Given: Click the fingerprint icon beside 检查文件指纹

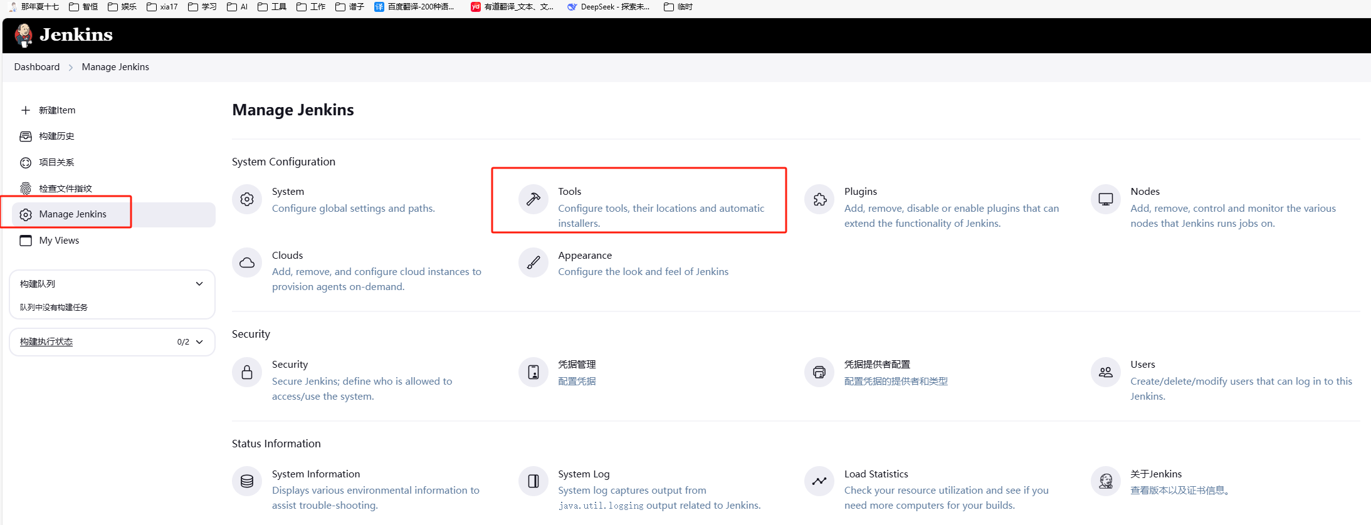Looking at the screenshot, I should click(26, 189).
